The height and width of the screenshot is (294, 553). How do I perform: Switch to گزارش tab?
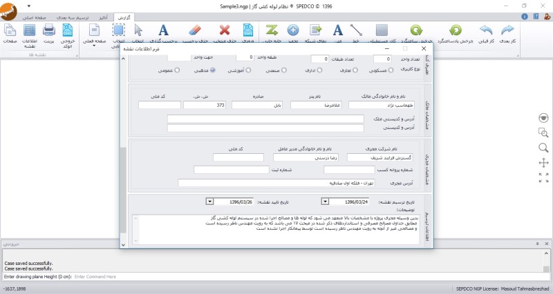[x=124, y=17]
